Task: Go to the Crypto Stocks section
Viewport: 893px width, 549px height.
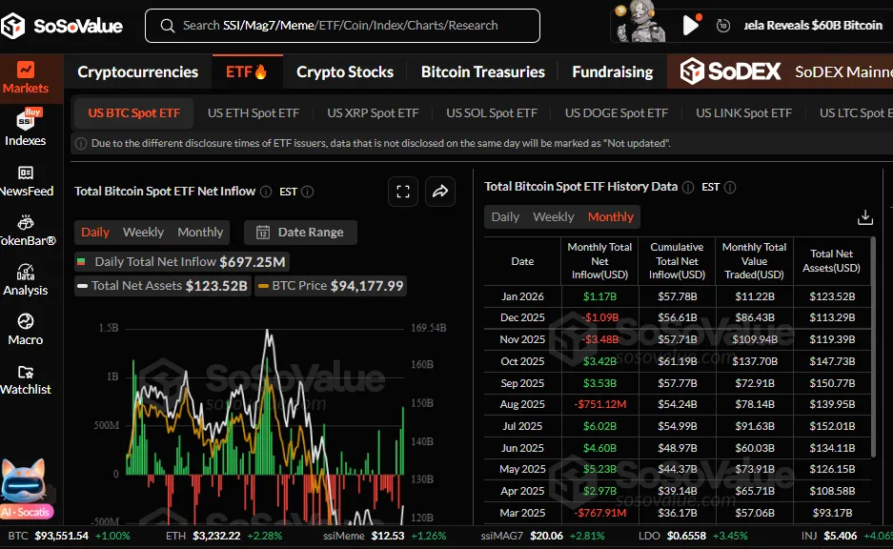Action: tap(344, 71)
